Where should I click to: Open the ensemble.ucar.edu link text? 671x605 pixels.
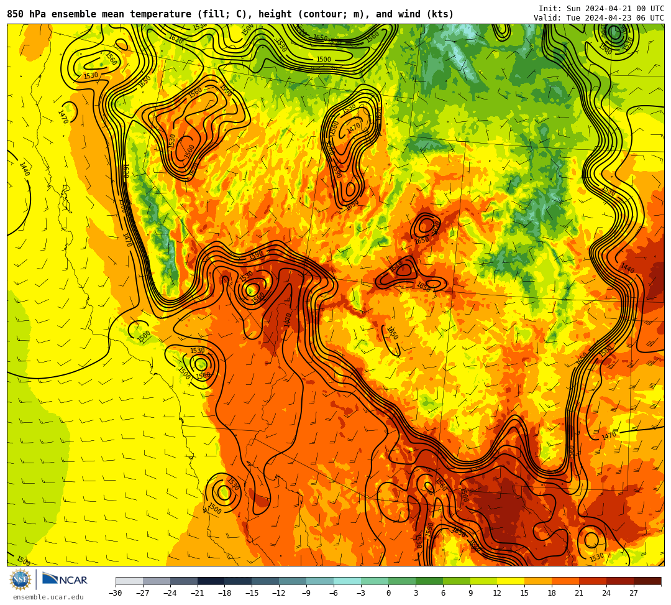(48, 597)
